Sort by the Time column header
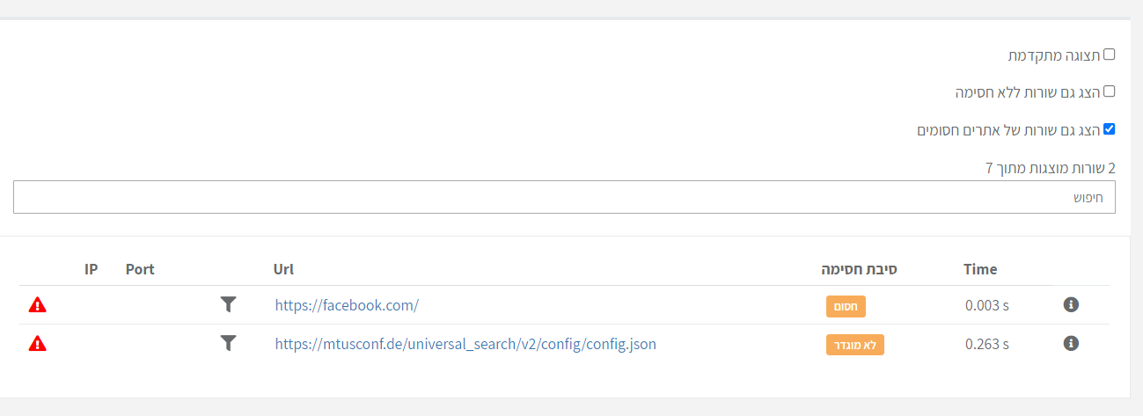The width and height of the screenshot is (1143, 416). point(980,269)
